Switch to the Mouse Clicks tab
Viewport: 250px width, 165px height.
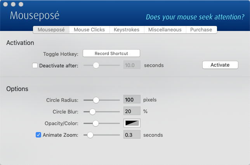tap(89, 30)
